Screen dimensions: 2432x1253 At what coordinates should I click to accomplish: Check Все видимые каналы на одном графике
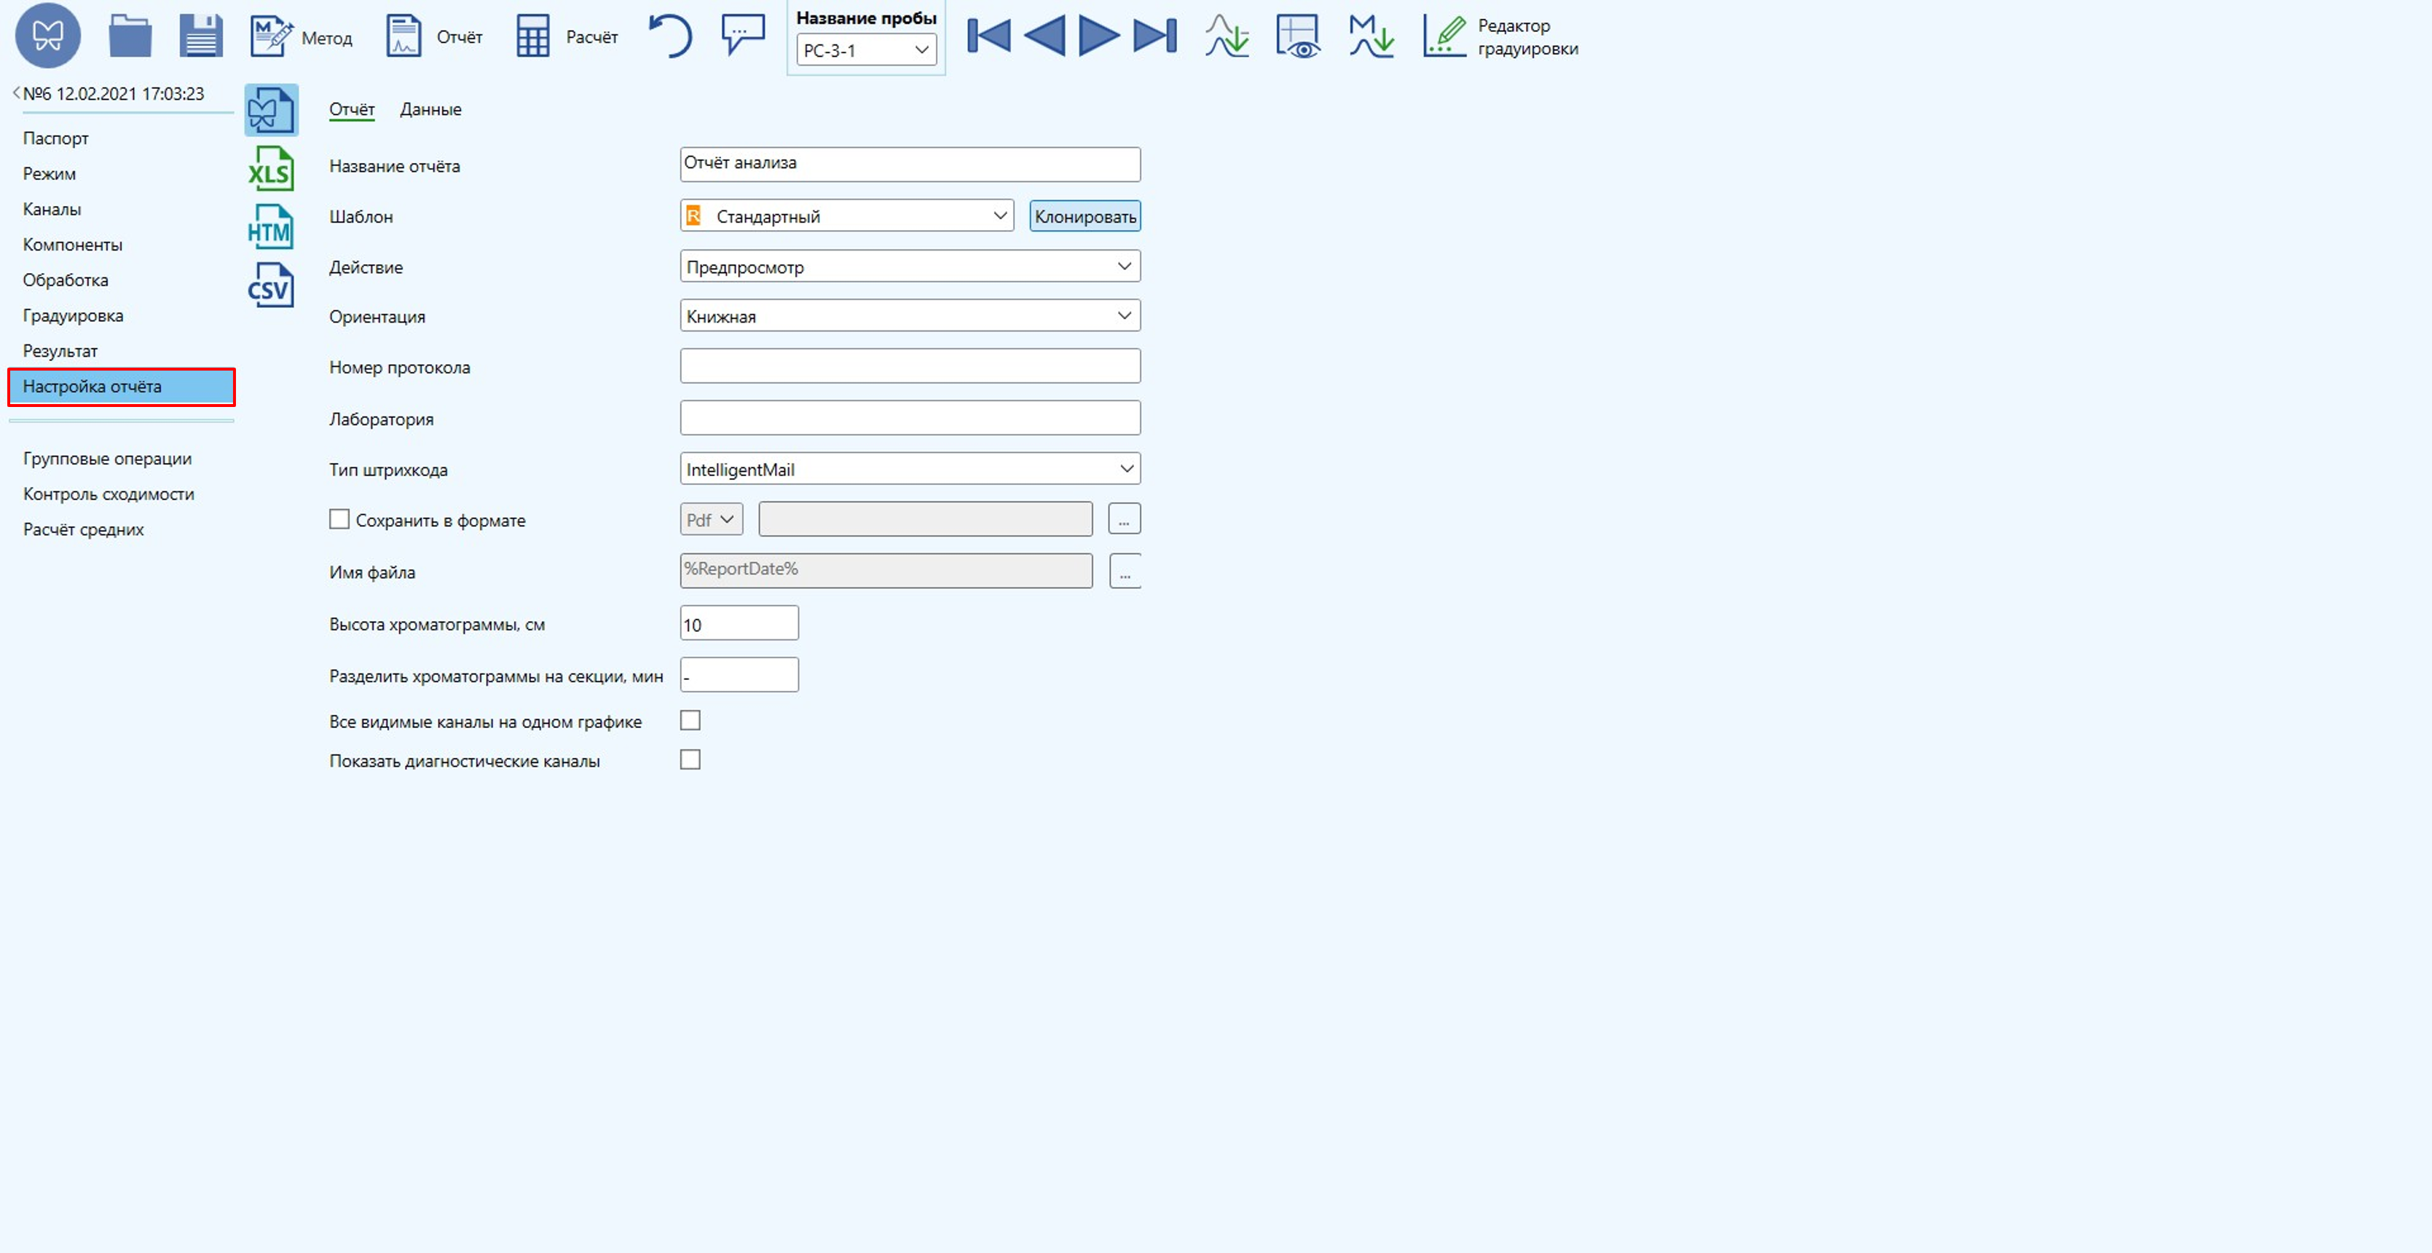pos(690,721)
